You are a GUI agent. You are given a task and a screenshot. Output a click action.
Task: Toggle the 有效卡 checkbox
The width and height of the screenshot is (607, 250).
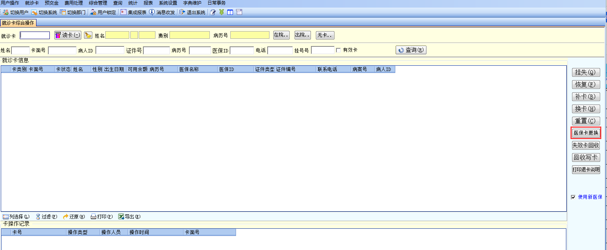(x=338, y=50)
